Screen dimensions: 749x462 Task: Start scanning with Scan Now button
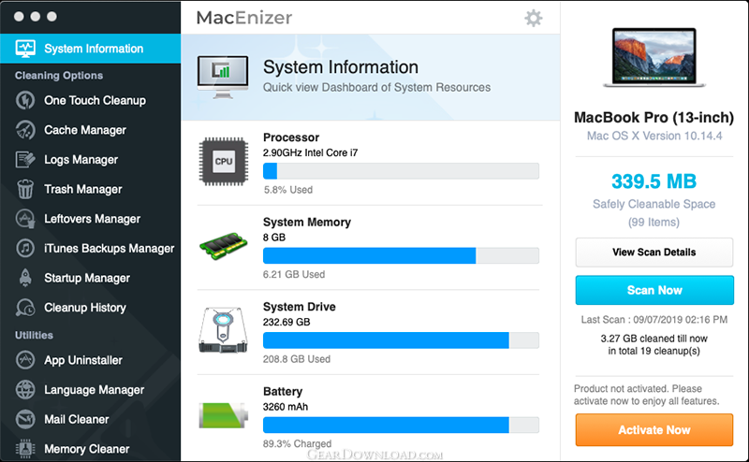click(x=654, y=290)
